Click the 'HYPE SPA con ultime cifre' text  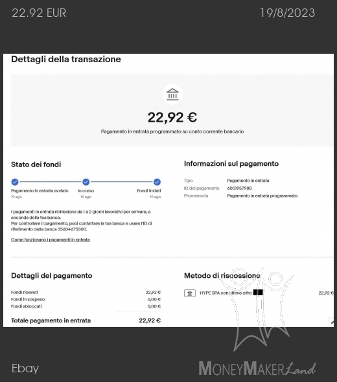[226, 293]
